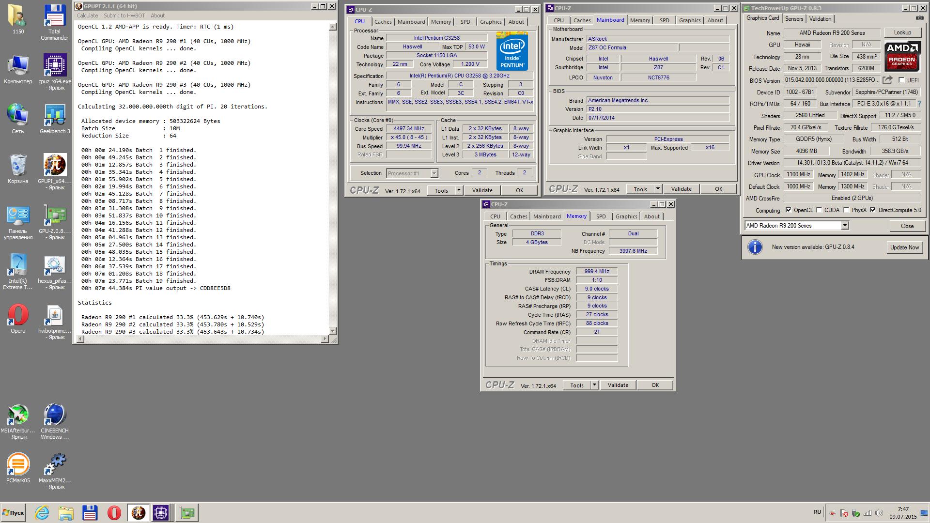Launch Geekbench 3 desktop shortcut
Image resolution: width=930 pixels, height=523 pixels.
55,119
